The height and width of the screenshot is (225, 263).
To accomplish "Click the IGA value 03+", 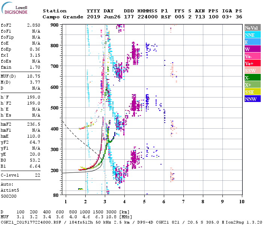I will [x=227, y=17].
